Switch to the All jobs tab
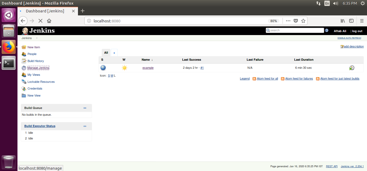Image resolution: width=367 pixels, height=171 pixels. [x=106, y=52]
